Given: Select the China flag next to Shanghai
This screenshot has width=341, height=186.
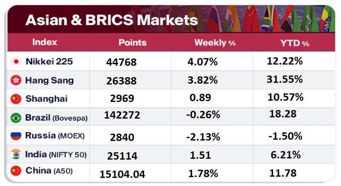Looking at the screenshot, I should click(x=16, y=99).
